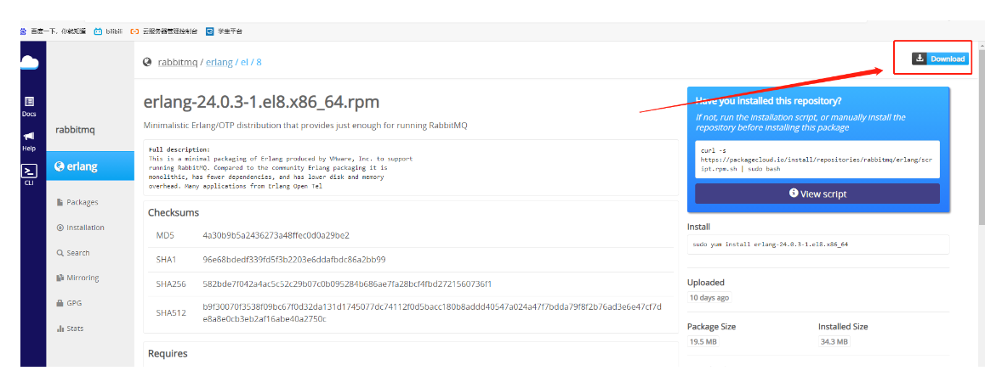
Task: Click the packagecloud cloud logo
Action: pos(29,62)
